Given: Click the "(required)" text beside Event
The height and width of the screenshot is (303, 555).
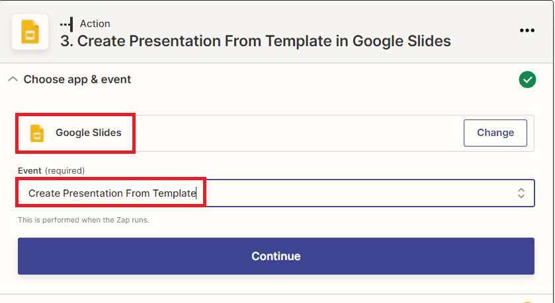Looking at the screenshot, I should click(65, 170).
